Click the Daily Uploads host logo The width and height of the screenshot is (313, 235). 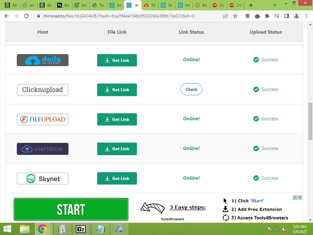click(42, 60)
